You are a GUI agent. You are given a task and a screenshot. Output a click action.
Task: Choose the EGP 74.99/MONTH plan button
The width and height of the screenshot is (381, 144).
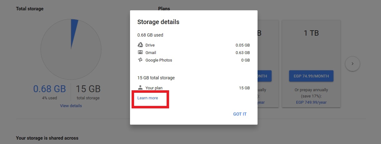311,76
